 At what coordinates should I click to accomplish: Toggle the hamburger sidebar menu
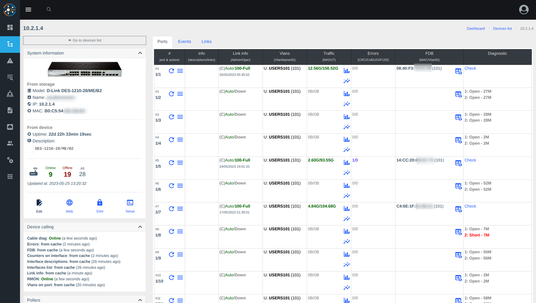tap(28, 10)
